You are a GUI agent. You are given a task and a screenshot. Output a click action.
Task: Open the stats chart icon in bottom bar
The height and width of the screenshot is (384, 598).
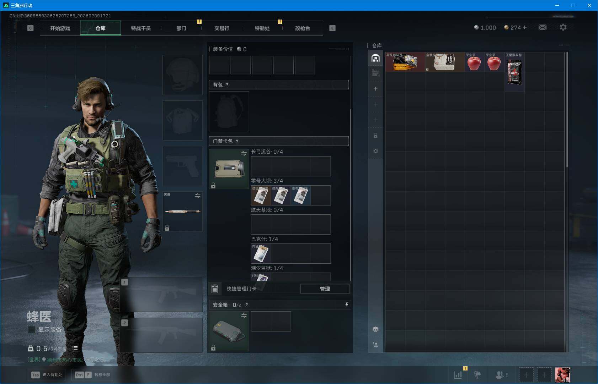point(458,375)
